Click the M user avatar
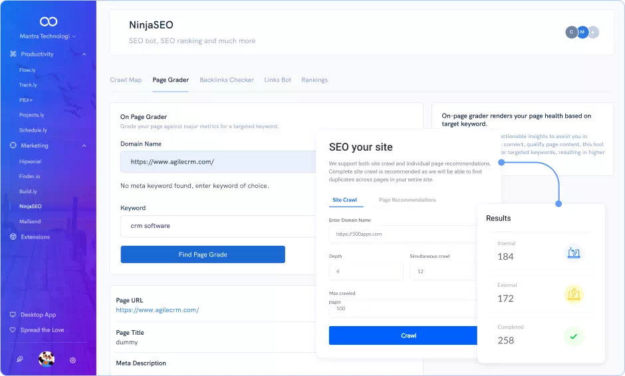Screen dimensions: 625x376 (582, 32)
